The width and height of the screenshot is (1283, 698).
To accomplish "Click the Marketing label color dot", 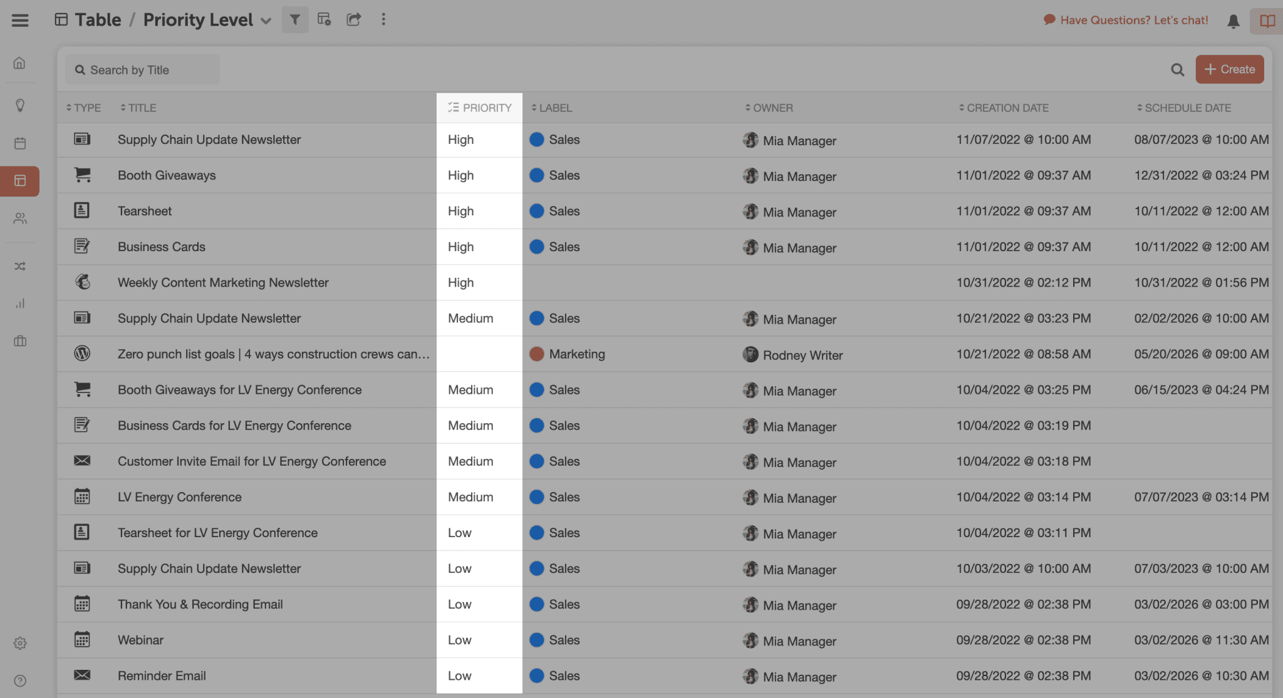I will click(536, 354).
